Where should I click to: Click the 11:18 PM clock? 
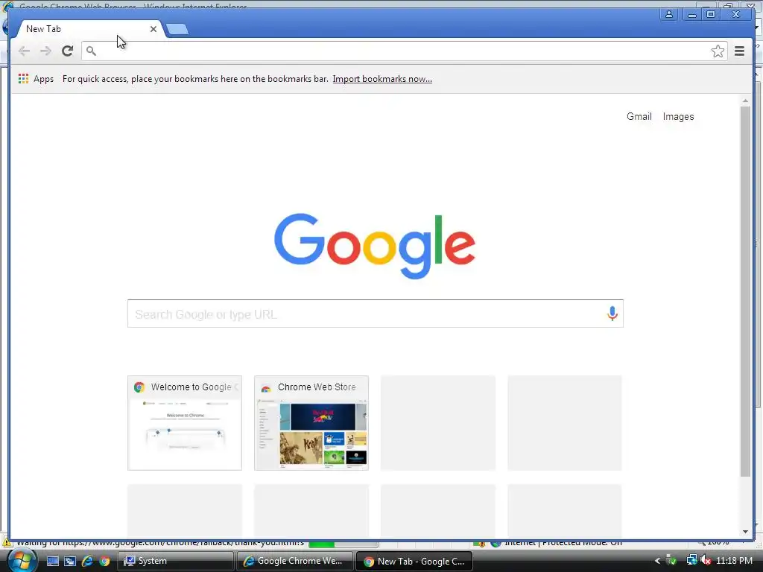pos(734,561)
